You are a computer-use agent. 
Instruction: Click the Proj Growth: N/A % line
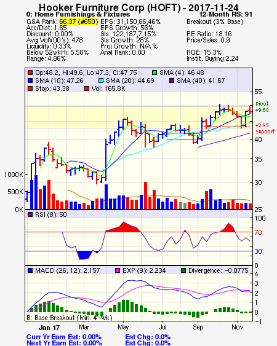pos(129,46)
